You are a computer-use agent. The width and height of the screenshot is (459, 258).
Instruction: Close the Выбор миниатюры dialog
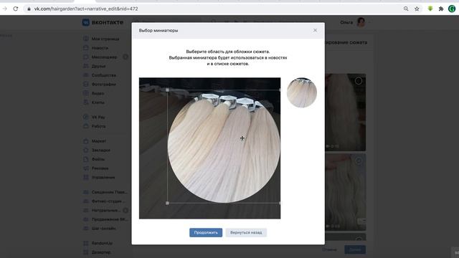(x=315, y=30)
